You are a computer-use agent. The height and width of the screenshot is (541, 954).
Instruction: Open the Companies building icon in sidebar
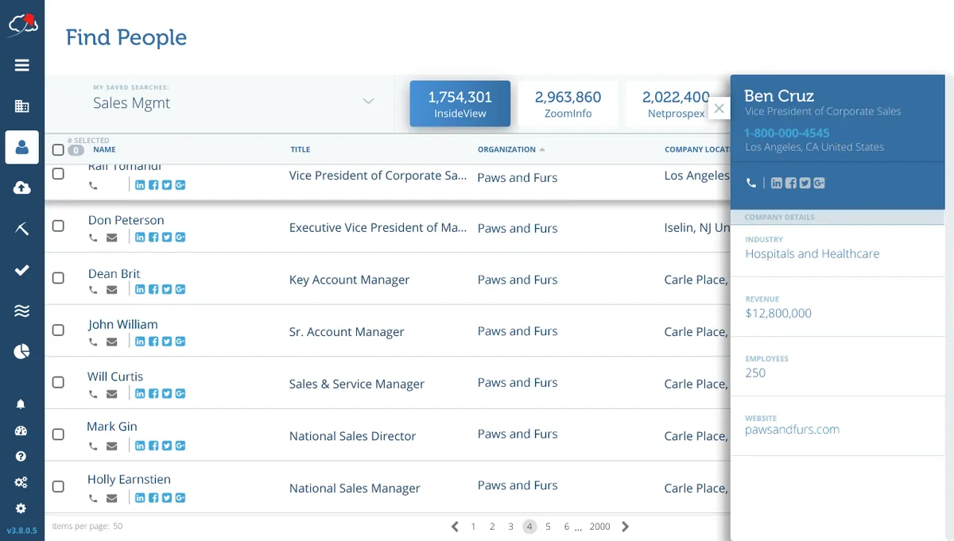(22, 106)
